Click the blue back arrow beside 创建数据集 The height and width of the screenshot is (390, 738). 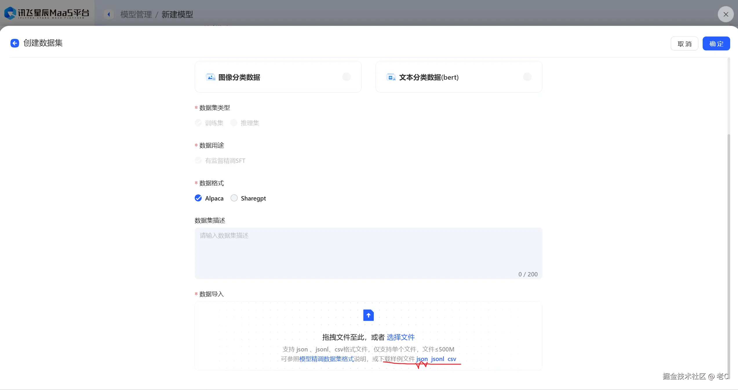[15, 43]
